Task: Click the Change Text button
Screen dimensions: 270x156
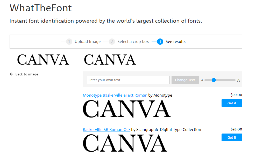Action: [x=185, y=80]
